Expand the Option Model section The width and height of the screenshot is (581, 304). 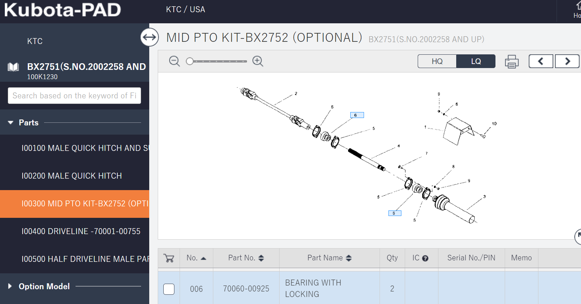[x=10, y=286]
